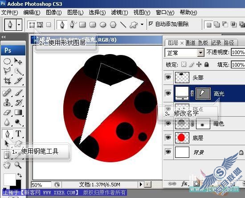Click the 50% zoom field
The width and height of the screenshot is (245, 198).
[x=41, y=185]
